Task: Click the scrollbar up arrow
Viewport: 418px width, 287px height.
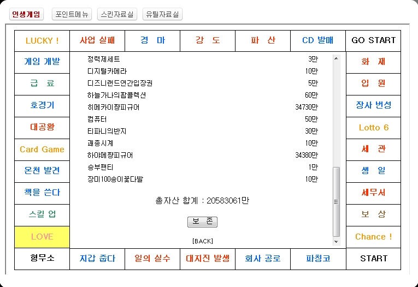Action: coord(336,58)
